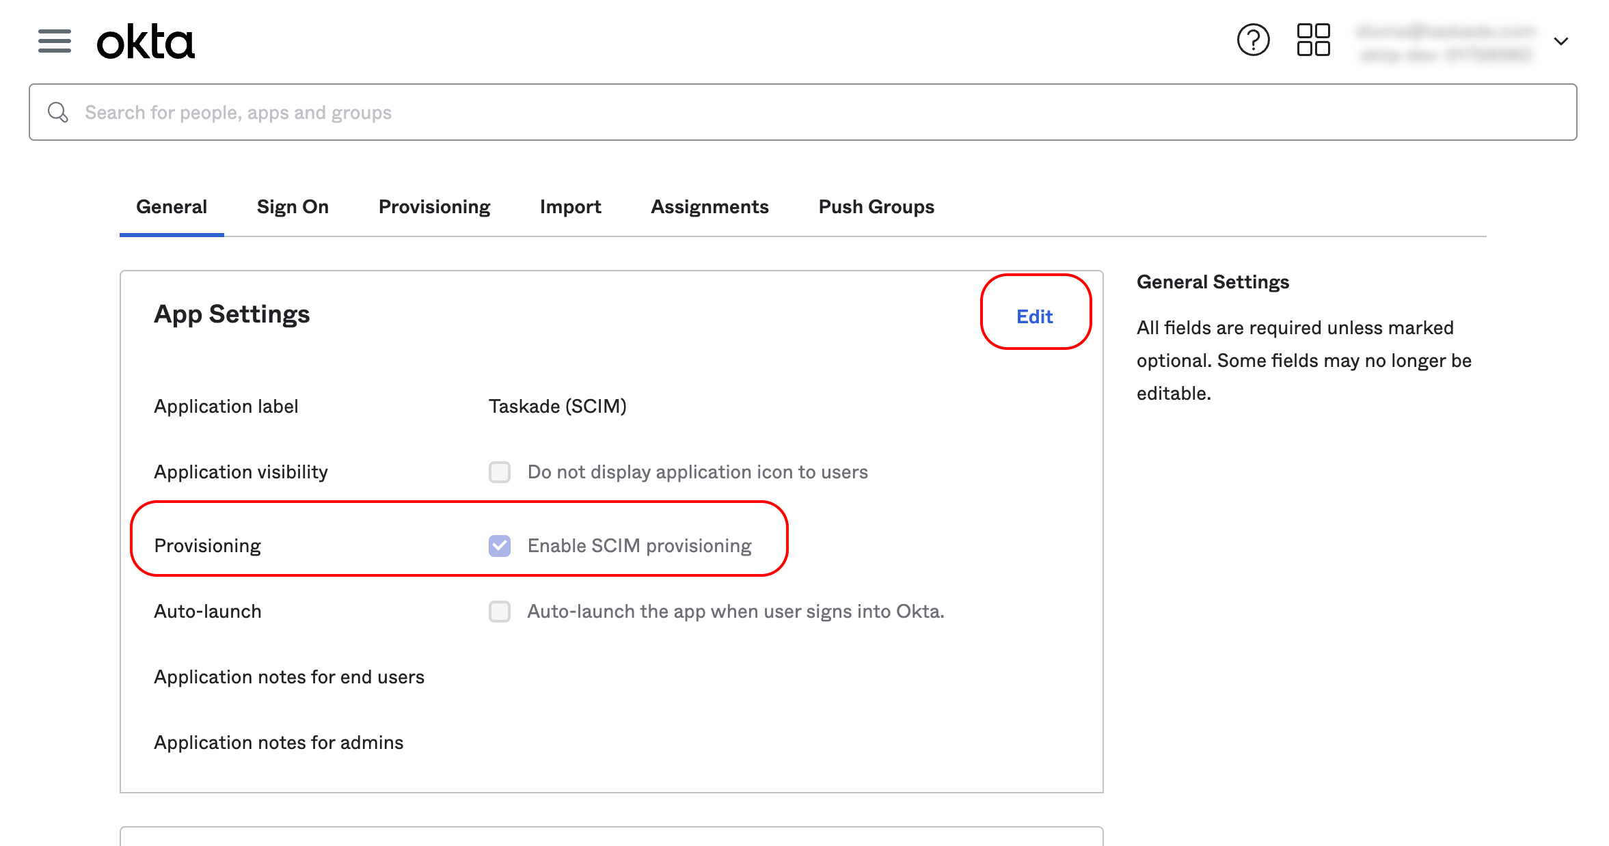The width and height of the screenshot is (1609, 846).
Task: Open the Push Groups tab
Action: 876,207
